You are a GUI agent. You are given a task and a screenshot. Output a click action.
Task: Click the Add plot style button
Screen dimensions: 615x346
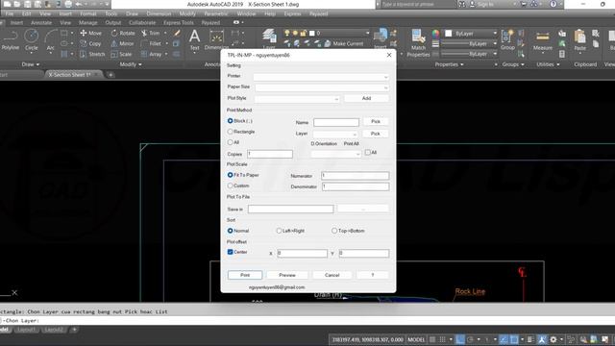pos(366,98)
